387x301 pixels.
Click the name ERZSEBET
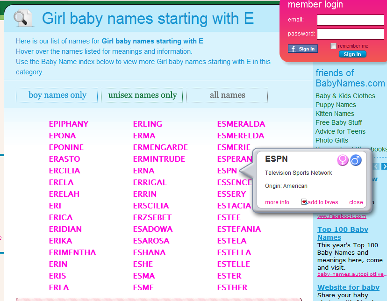pos(152,217)
